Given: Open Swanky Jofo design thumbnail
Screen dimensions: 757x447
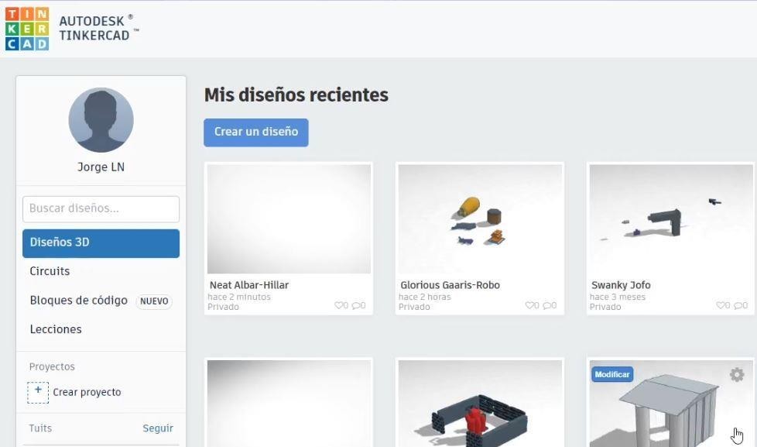Looking at the screenshot, I should point(670,218).
